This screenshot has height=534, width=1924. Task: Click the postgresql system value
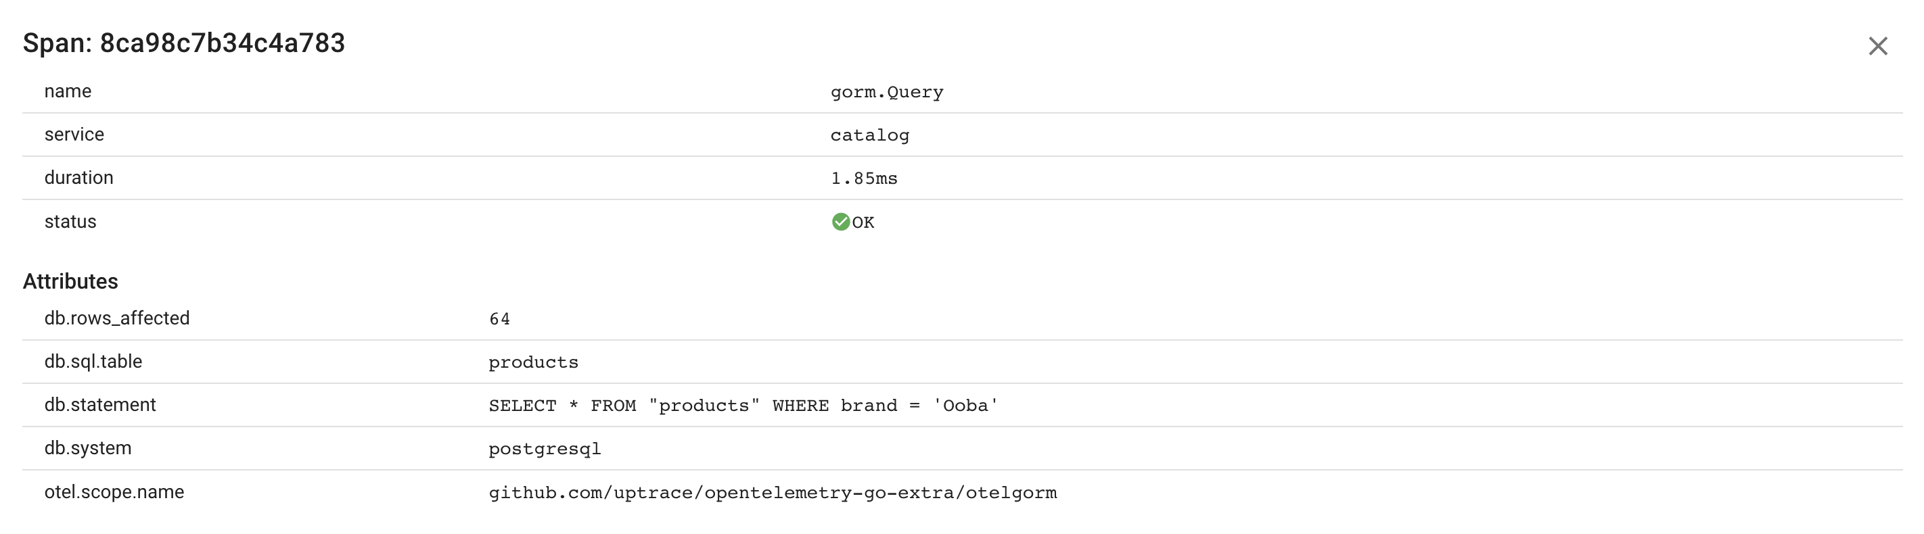545,449
